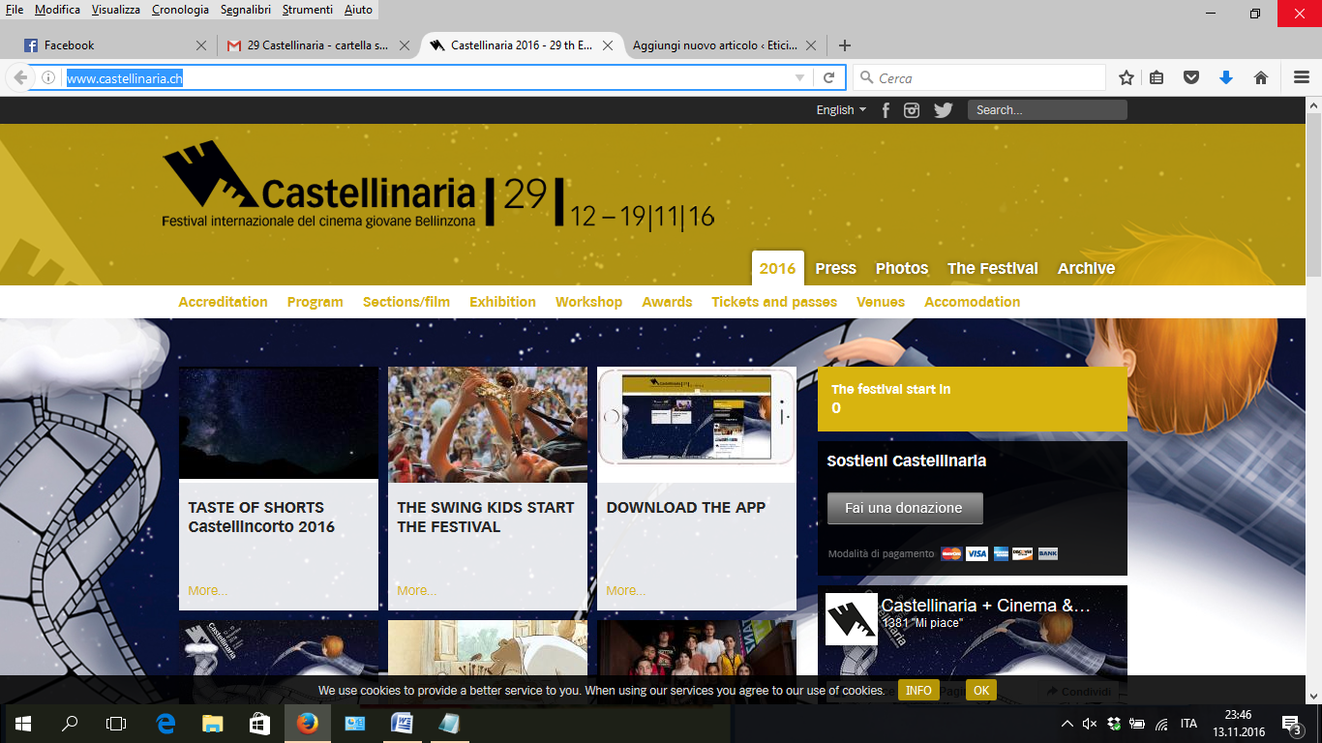Open the Visualizza menu

(x=116, y=10)
